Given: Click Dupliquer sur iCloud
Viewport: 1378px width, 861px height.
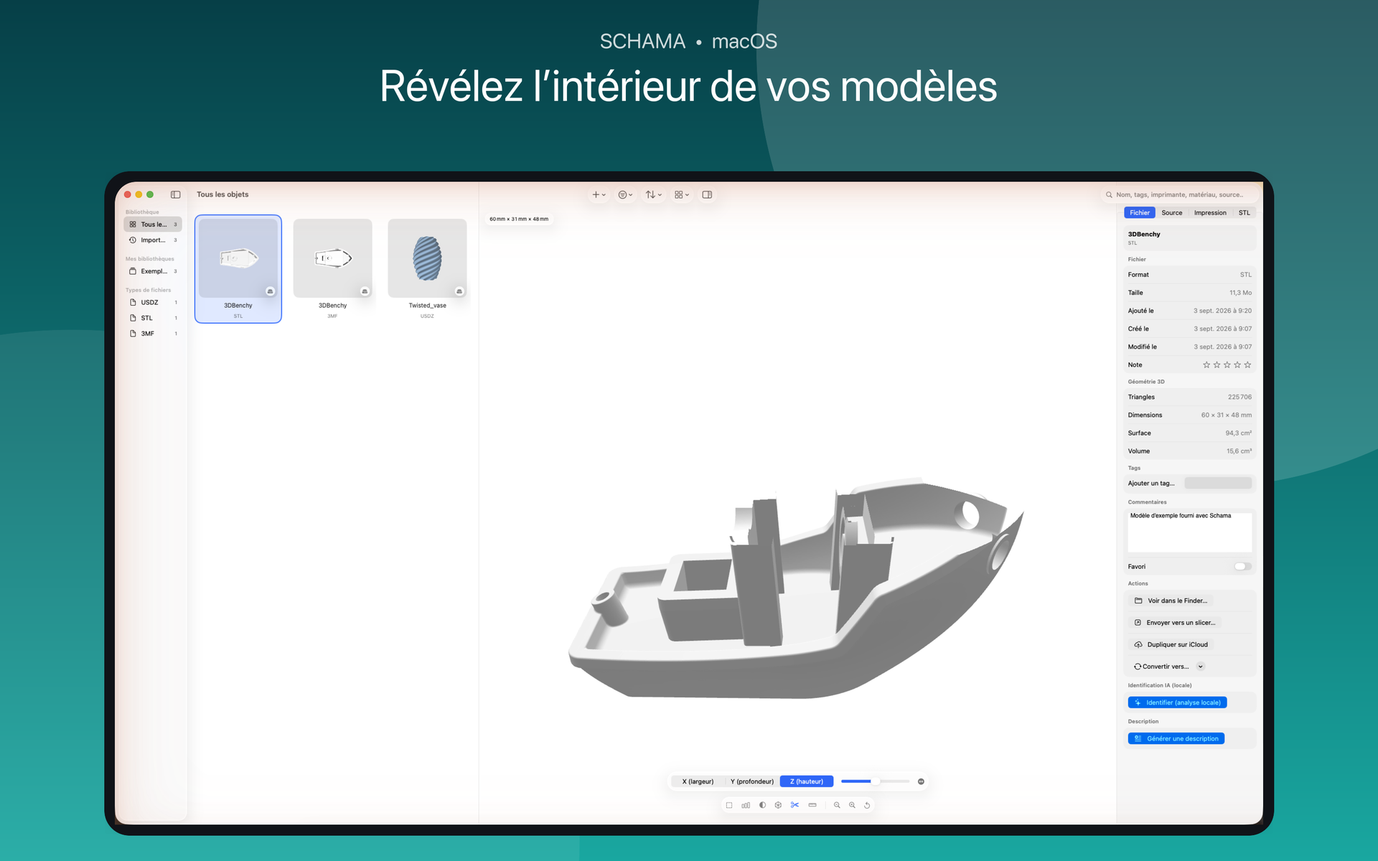Looking at the screenshot, I should tap(1171, 645).
